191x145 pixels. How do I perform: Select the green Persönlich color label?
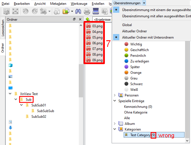click(x=135, y=56)
